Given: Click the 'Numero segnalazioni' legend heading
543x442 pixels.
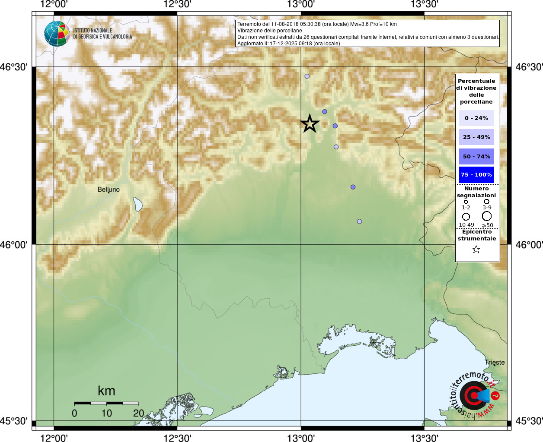Looking at the screenshot, I should click(476, 192).
